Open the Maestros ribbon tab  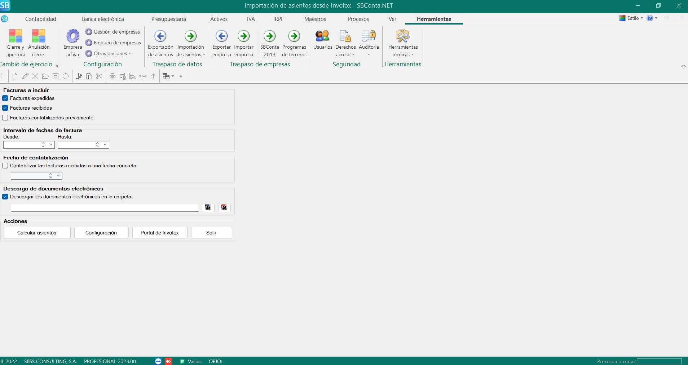click(315, 19)
